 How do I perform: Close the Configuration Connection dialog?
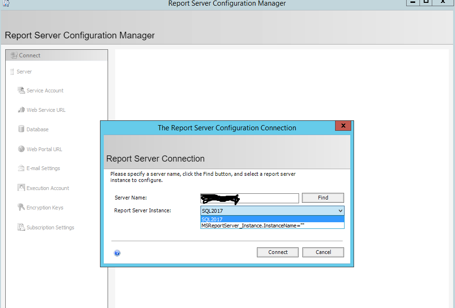[x=343, y=126]
